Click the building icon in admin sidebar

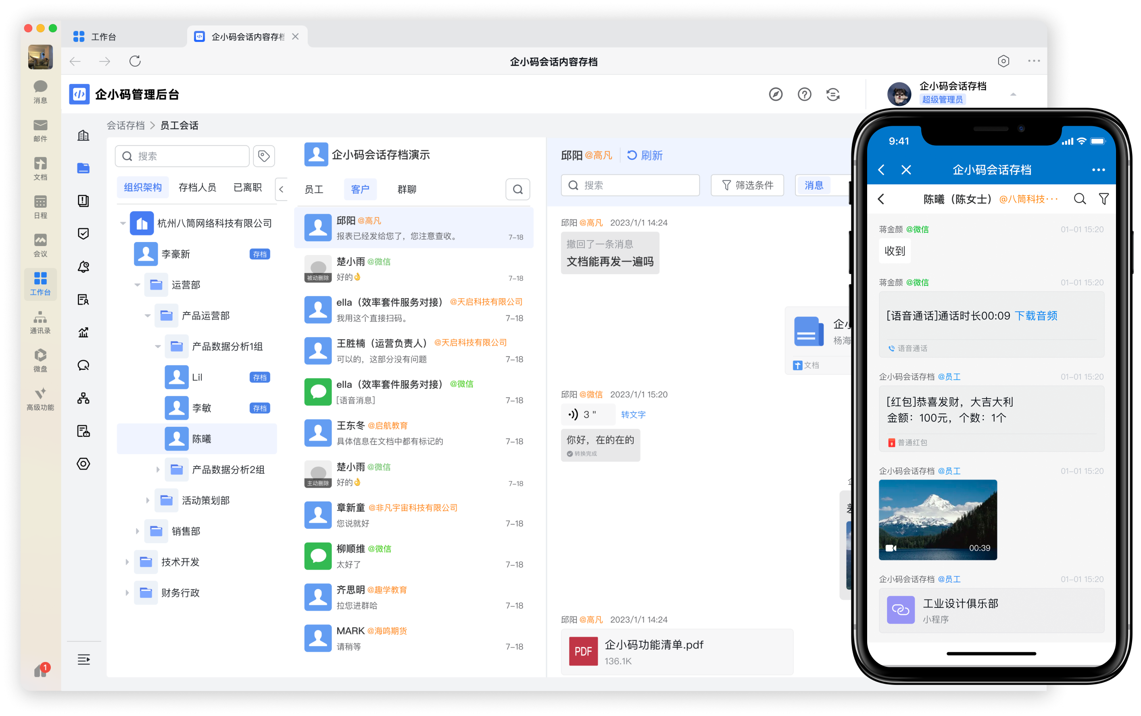(83, 136)
